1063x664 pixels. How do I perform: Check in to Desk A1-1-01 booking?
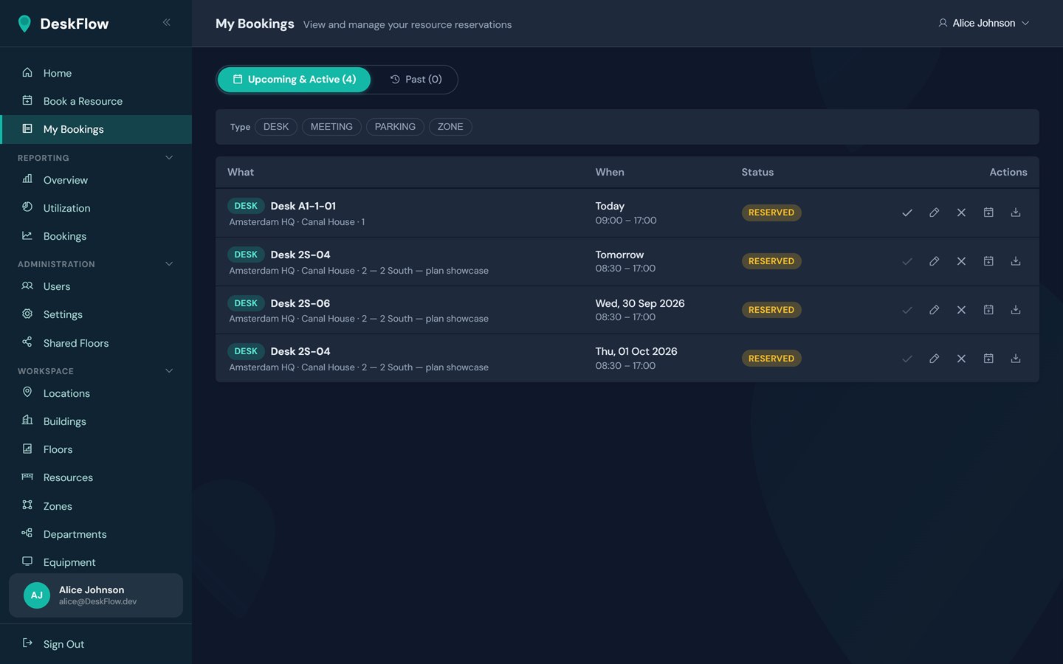pyautogui.click(x=907, y=212)
